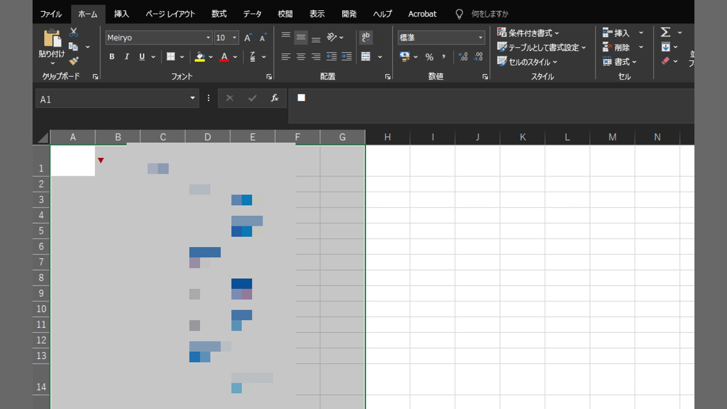Click the Fill down arrow icon
Screen dimensions: 727x409
665,47
